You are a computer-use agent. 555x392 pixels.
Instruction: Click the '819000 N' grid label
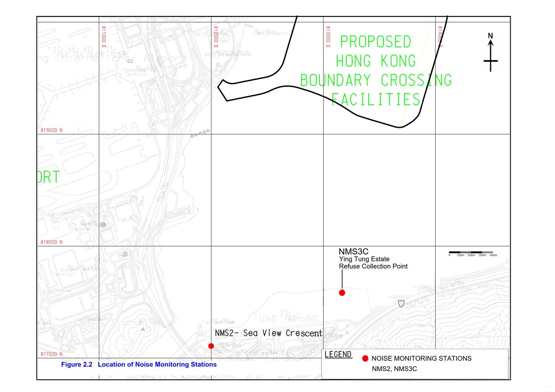[52, 130]
